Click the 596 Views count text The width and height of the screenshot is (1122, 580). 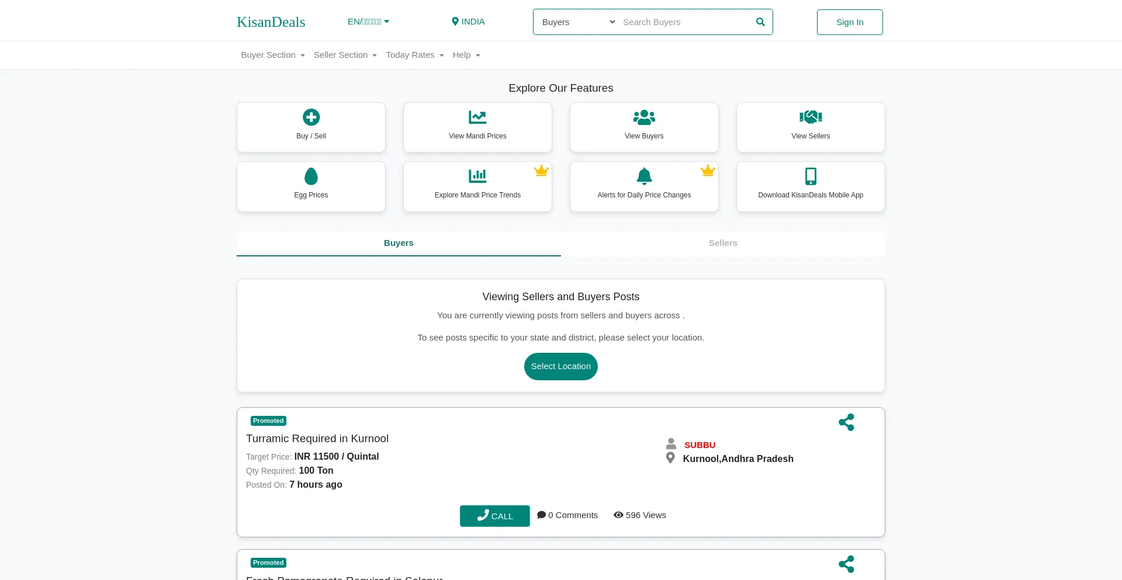(646, 515)
